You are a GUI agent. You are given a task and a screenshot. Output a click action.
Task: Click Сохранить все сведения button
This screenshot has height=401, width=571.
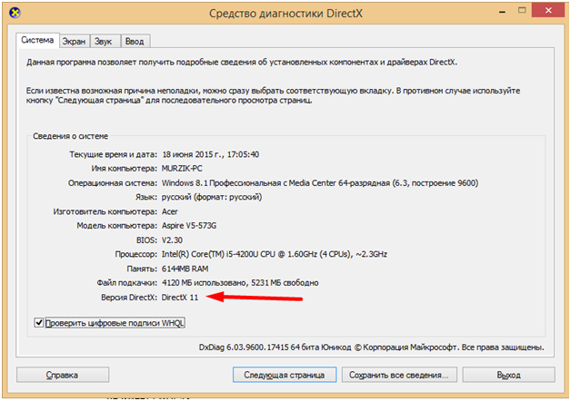[x=399, y=374]
